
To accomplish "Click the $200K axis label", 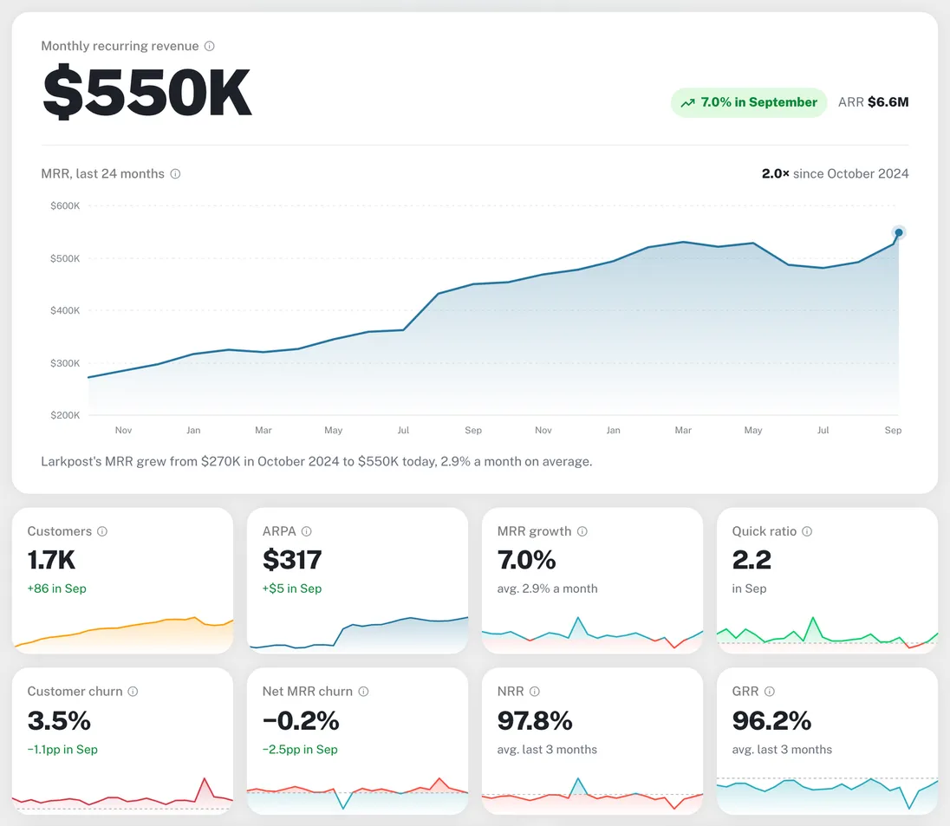I will 65,415.
